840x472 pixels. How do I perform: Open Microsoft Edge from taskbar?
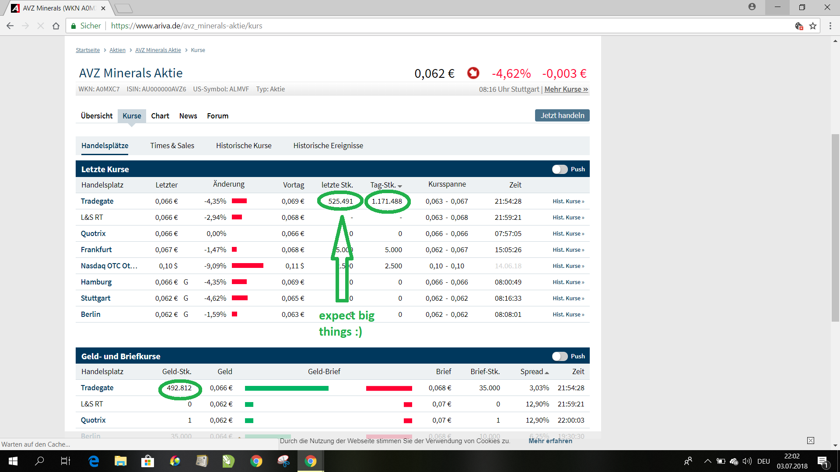(x=94, y=461)
